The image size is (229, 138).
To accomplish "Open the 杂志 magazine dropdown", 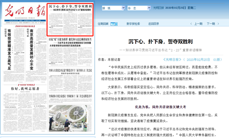I will pos(139,8).
